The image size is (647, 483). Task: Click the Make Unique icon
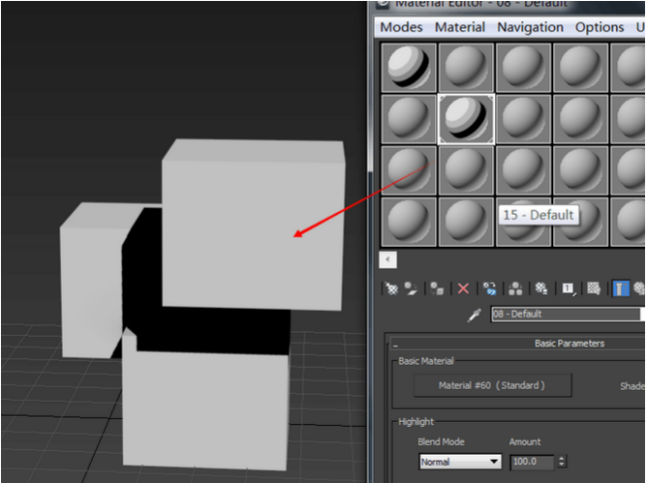(515, 288)
